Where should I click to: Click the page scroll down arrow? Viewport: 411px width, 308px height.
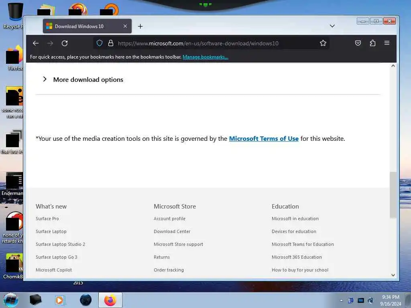pyautogui.click(x=393, y=275)
